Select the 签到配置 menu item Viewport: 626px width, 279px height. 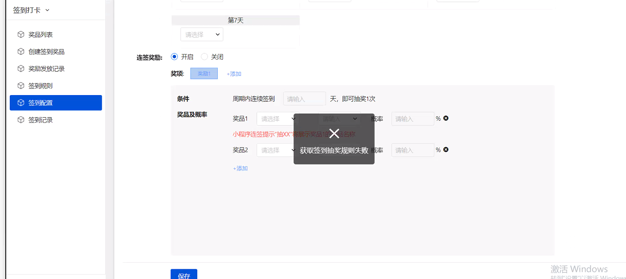(x=56, y=103)
